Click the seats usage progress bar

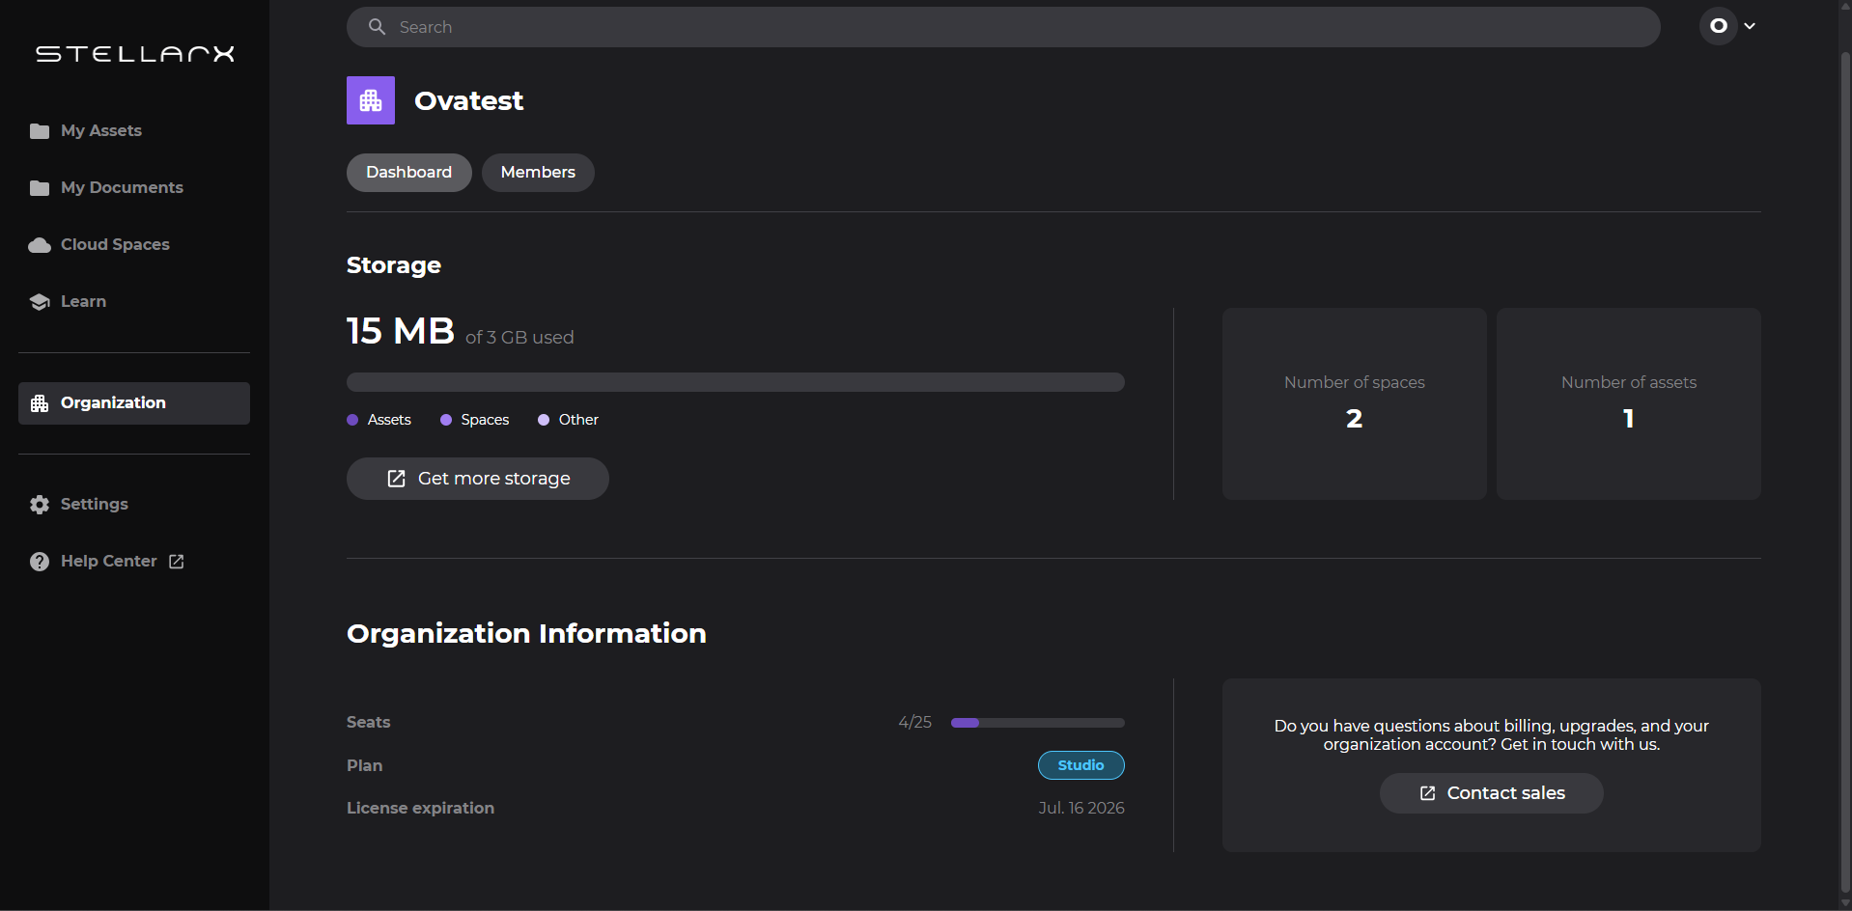tap(1037, 723)
